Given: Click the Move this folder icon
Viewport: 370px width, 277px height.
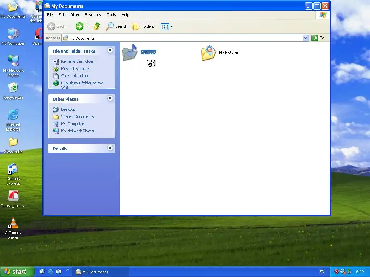Looking at the screenshot, I should pos(56,69).
